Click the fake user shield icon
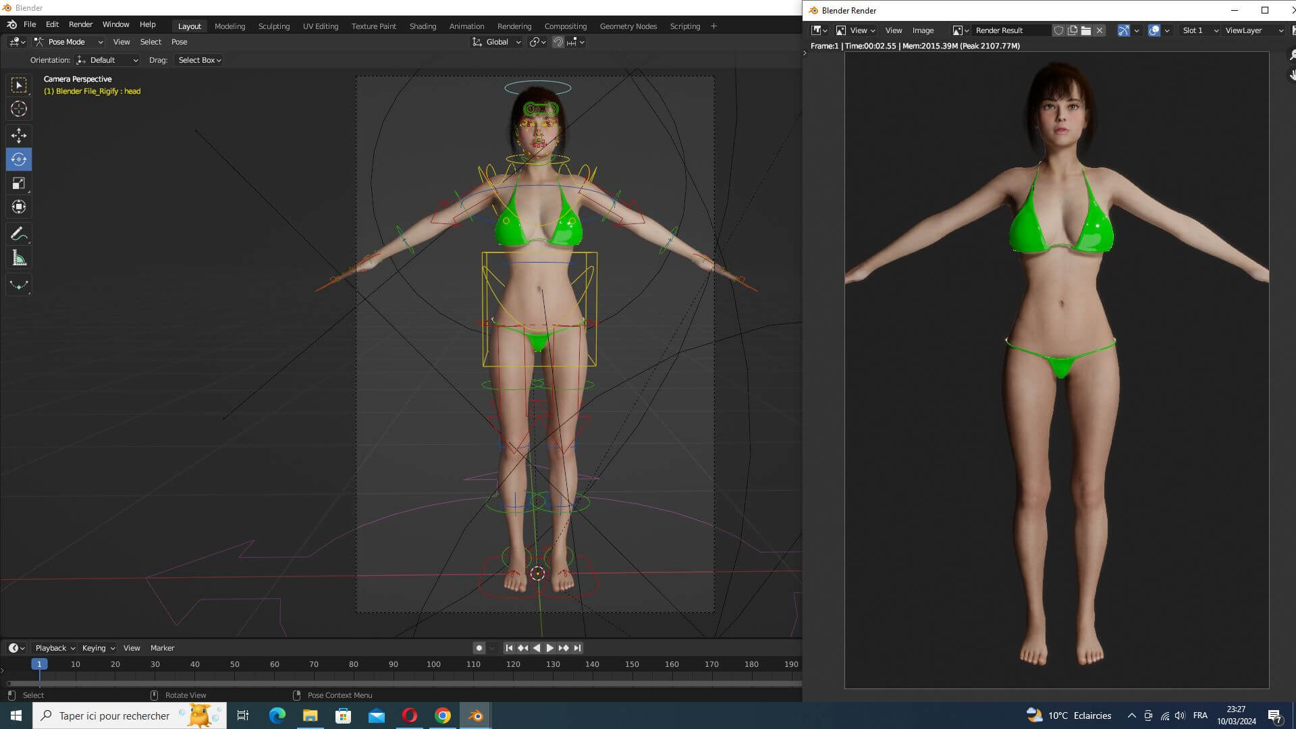 (1058, 30)
